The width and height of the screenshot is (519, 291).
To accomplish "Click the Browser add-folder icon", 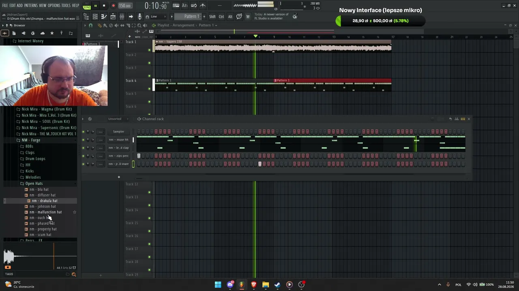I will click(x=71, y=33).
